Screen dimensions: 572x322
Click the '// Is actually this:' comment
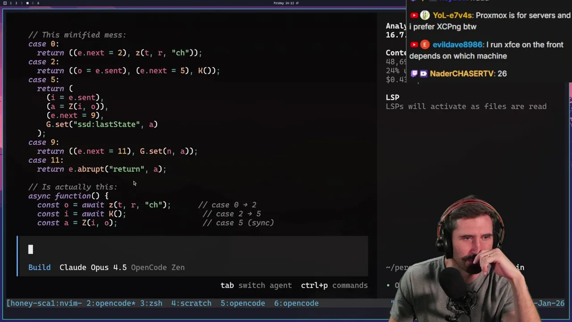tap(73, 187)
